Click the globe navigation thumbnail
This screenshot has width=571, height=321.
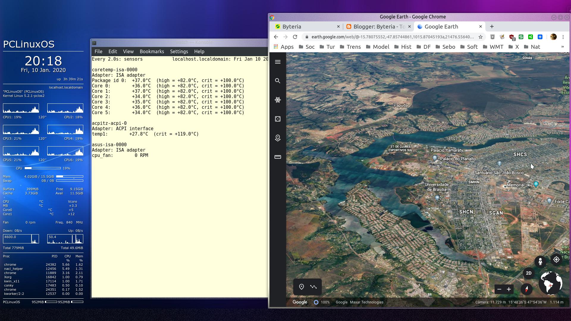click(x=550, y=283)
